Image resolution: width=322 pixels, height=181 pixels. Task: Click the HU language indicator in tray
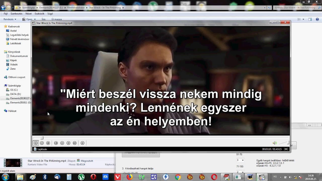tap(275, 177)
